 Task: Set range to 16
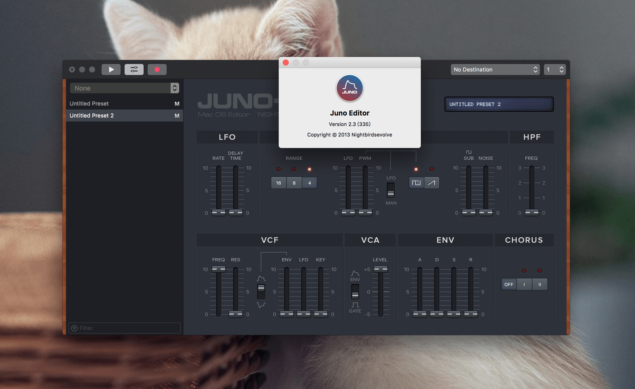coord(278,183)
